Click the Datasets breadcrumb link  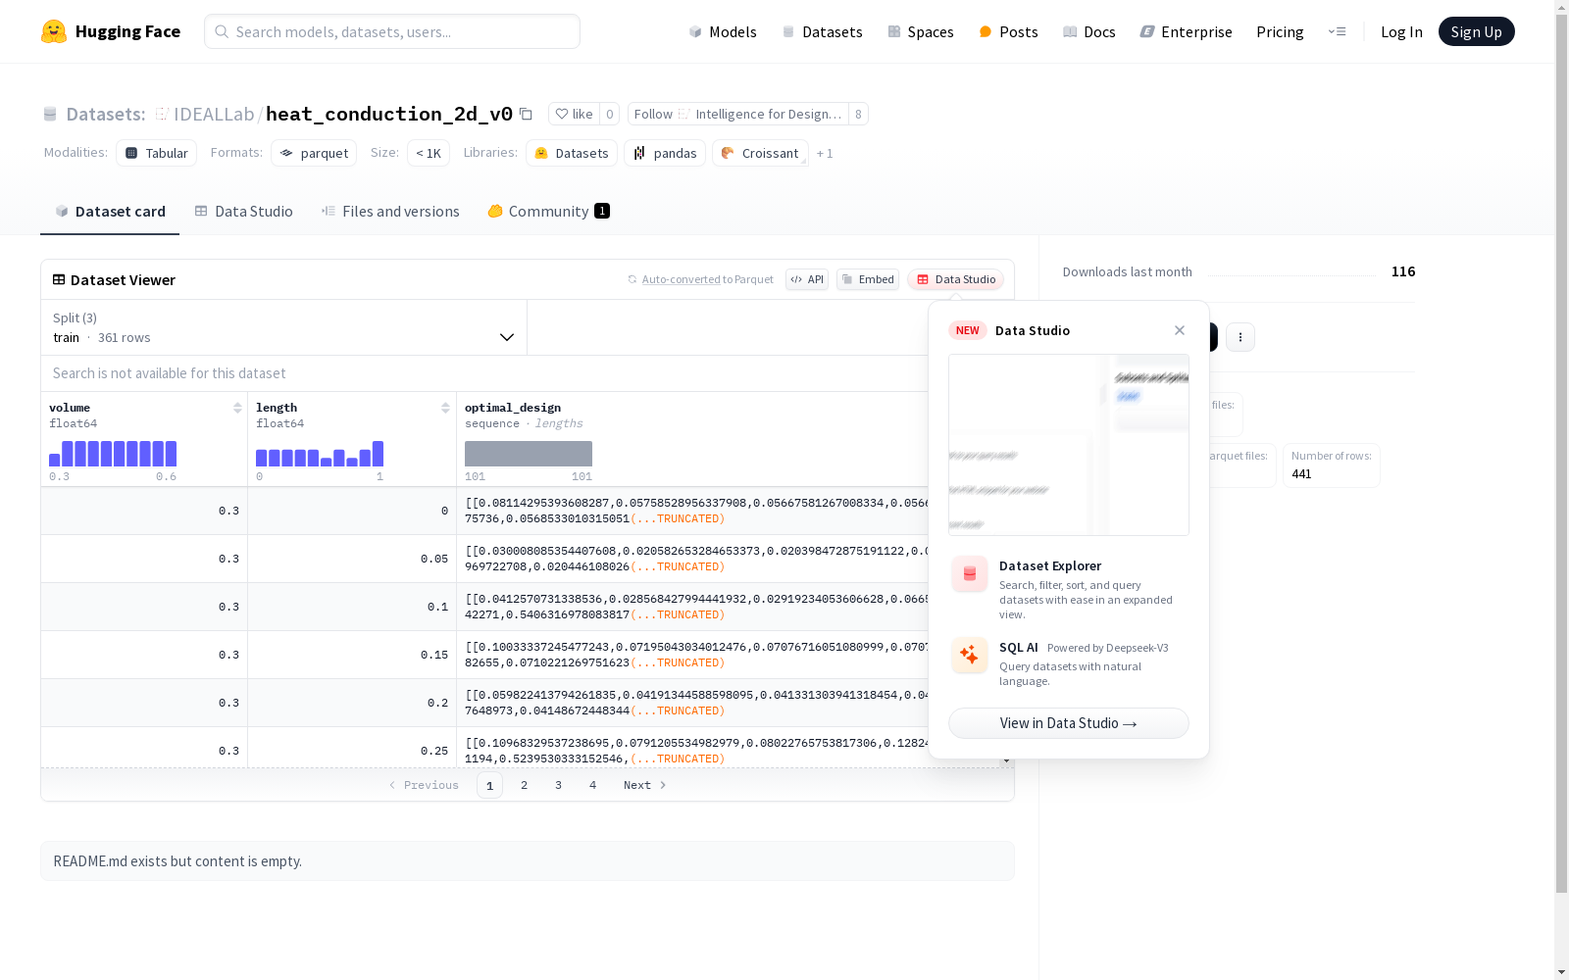[x=105, y=114]
